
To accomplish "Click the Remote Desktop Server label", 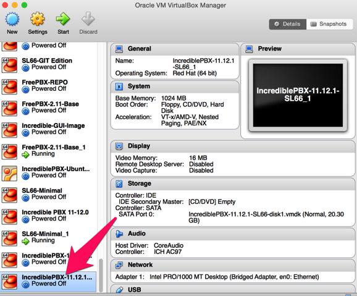I will [149, 164].
